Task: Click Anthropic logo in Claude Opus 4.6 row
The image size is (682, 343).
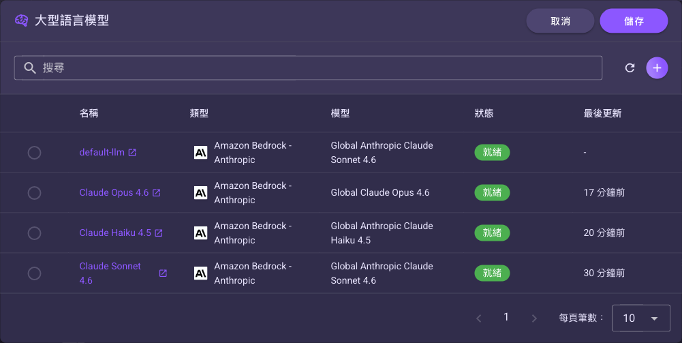Action: (x=200, y=193)
